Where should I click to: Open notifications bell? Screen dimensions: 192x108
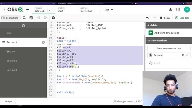(x=170, y=10)
